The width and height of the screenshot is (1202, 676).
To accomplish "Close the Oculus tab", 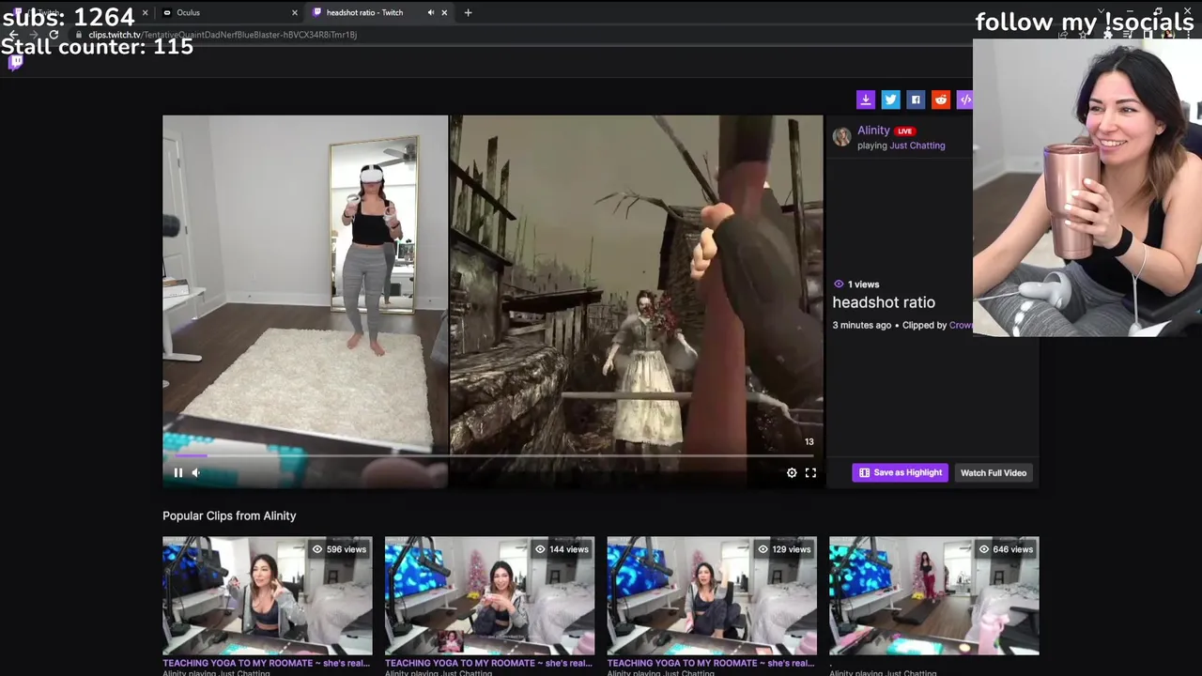I will click(x=294, y=12).
